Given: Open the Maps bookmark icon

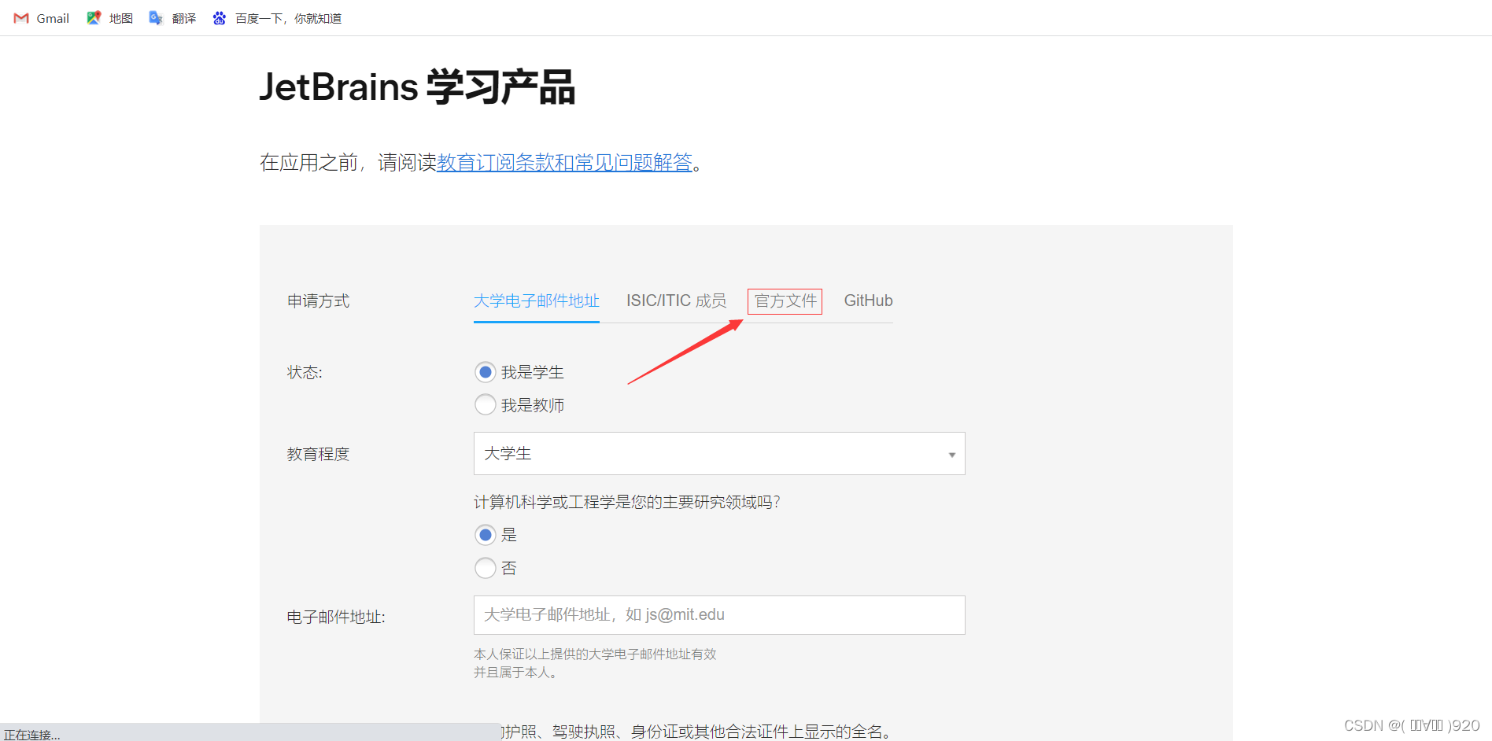Looking at the screenshot, I should (94, 18).
